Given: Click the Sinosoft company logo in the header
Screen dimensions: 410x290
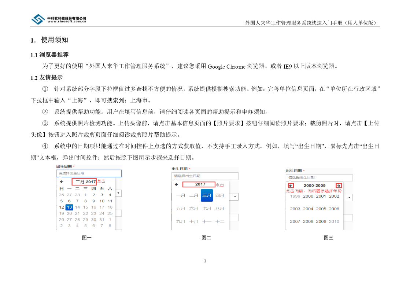Looking at the screenshot, I should [38, 19].
